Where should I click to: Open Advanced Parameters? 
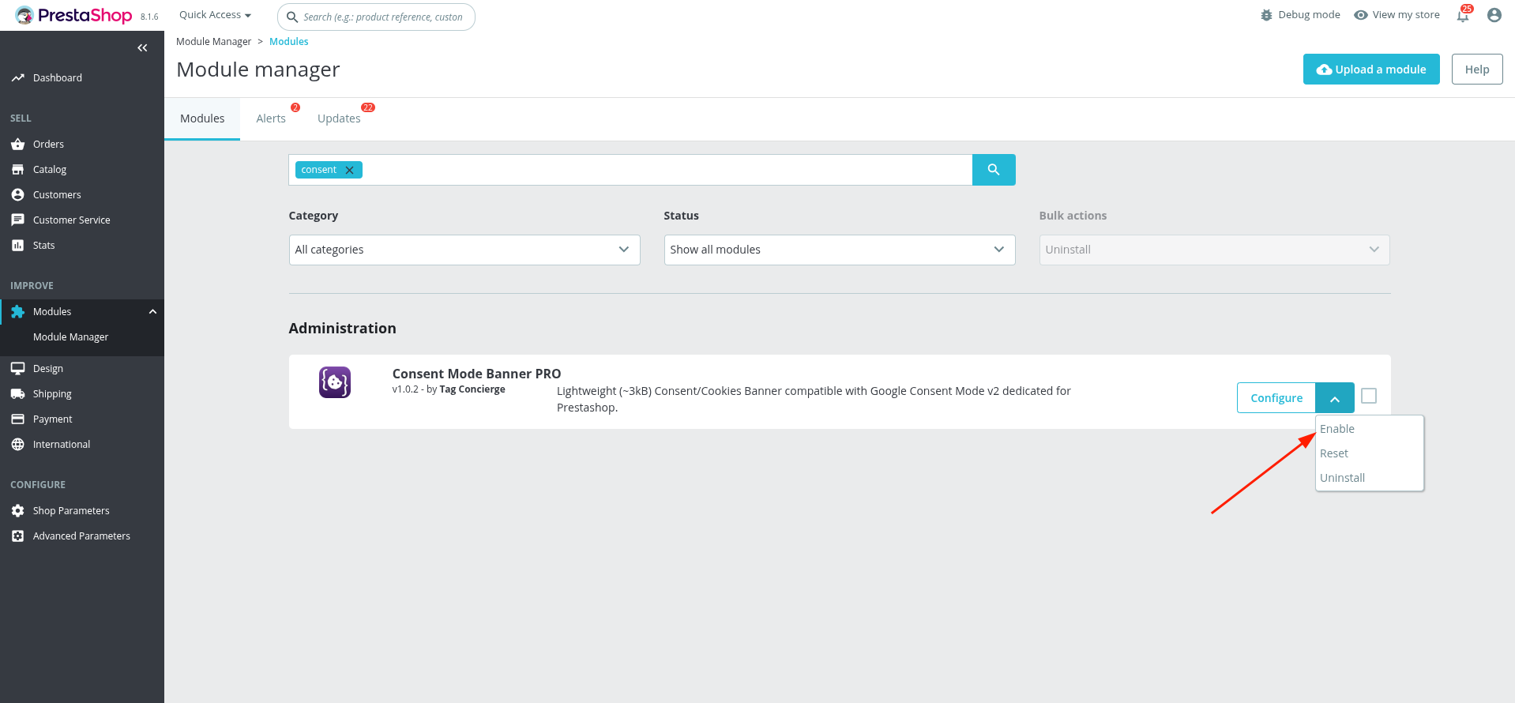click(81, 536)
